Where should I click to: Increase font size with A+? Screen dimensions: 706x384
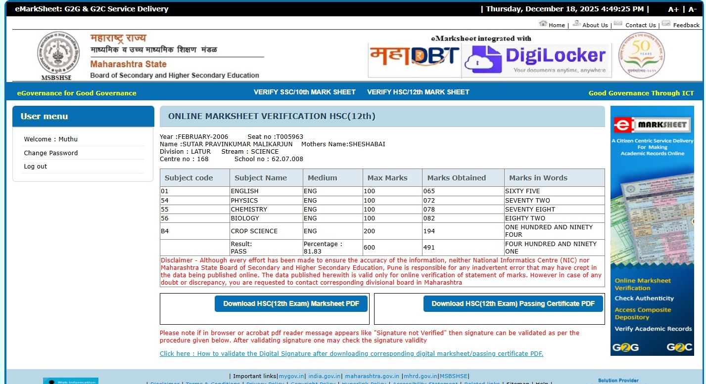pyautogui.click(x=673, y=9)
